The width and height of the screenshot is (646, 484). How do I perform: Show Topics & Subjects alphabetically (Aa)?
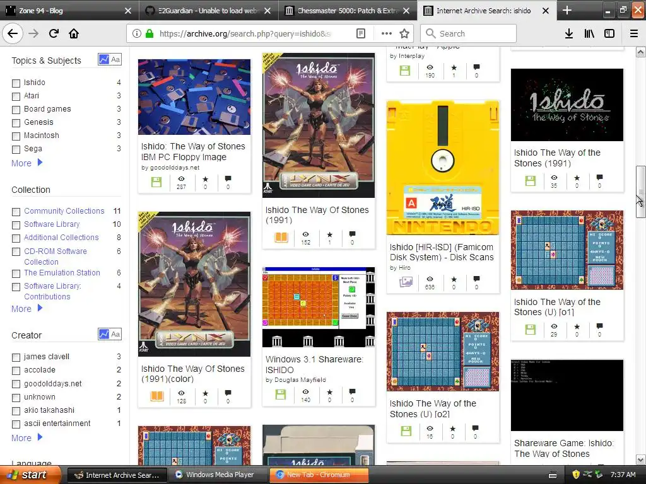(x=116, y=59)
